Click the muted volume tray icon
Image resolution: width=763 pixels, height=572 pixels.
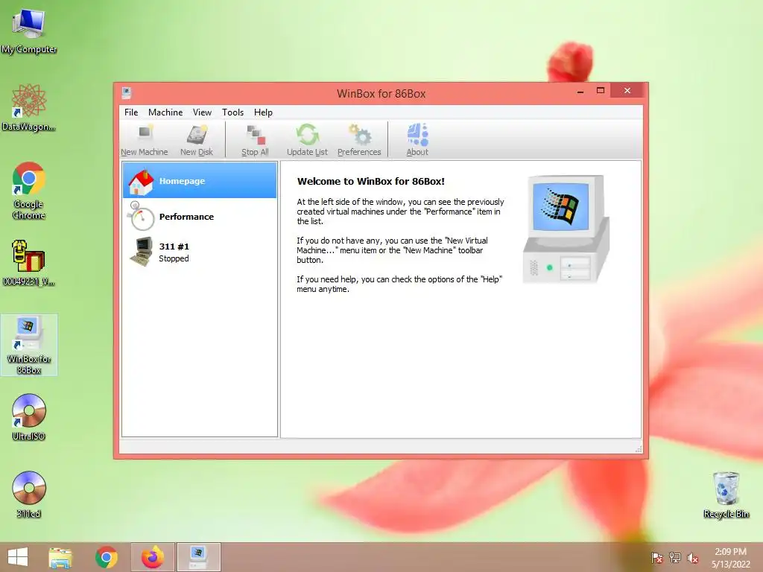tap(693, 558)
